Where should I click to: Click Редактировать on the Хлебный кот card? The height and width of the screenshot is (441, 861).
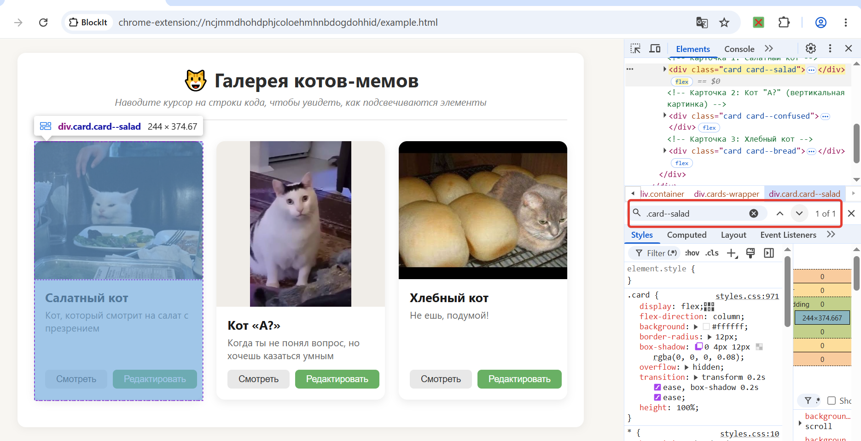(x=519, y=379)
